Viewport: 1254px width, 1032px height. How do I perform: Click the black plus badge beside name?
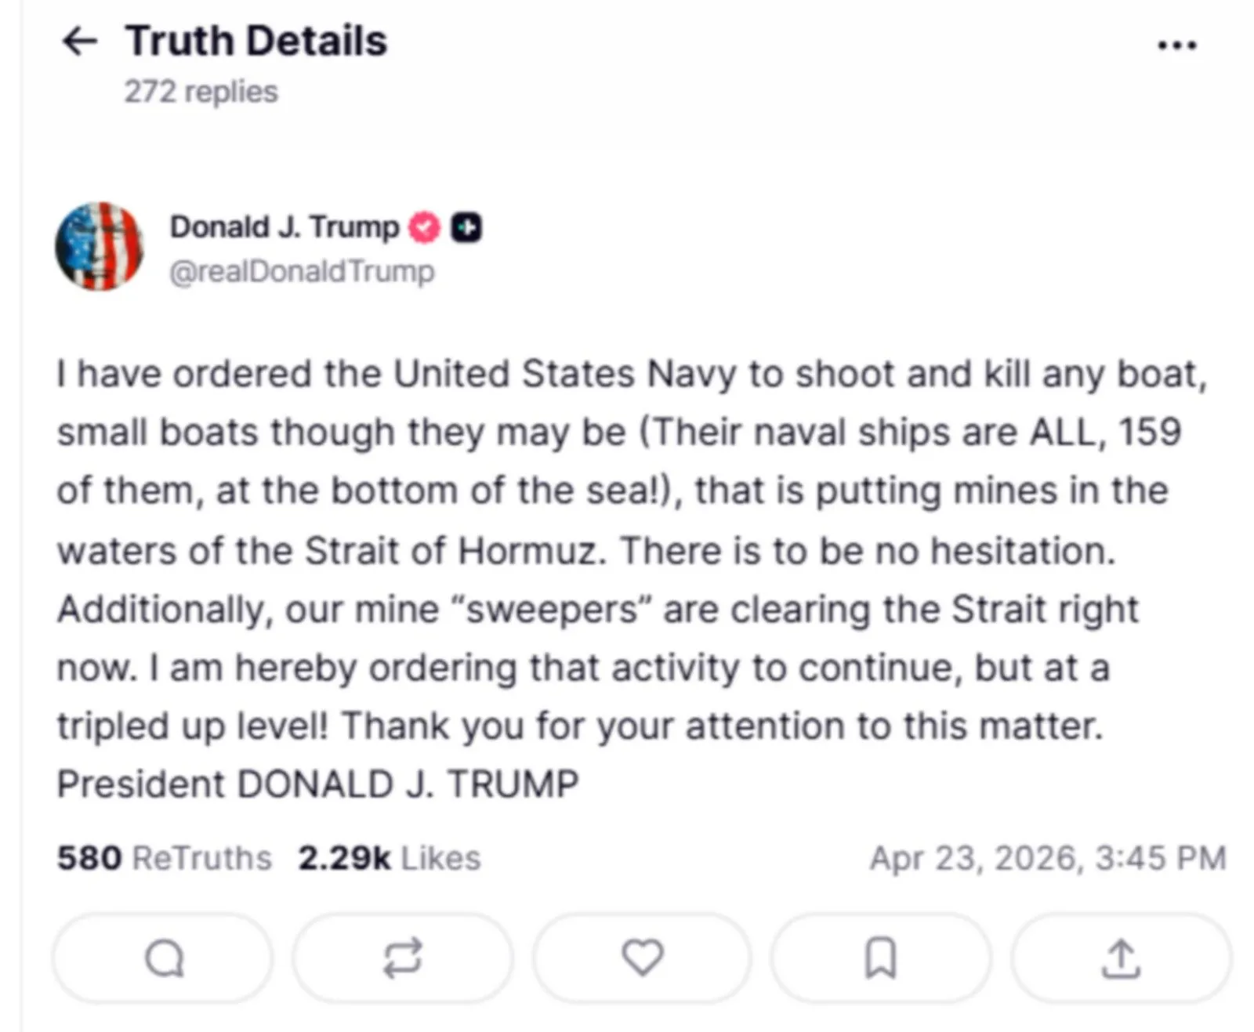coord(466,227)
